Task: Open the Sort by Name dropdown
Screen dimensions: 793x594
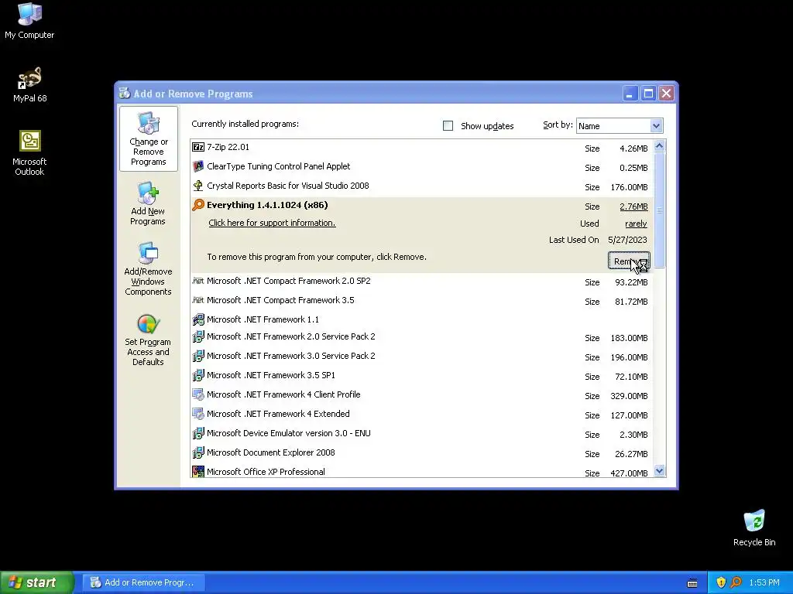Action: (x=656, y=126)
